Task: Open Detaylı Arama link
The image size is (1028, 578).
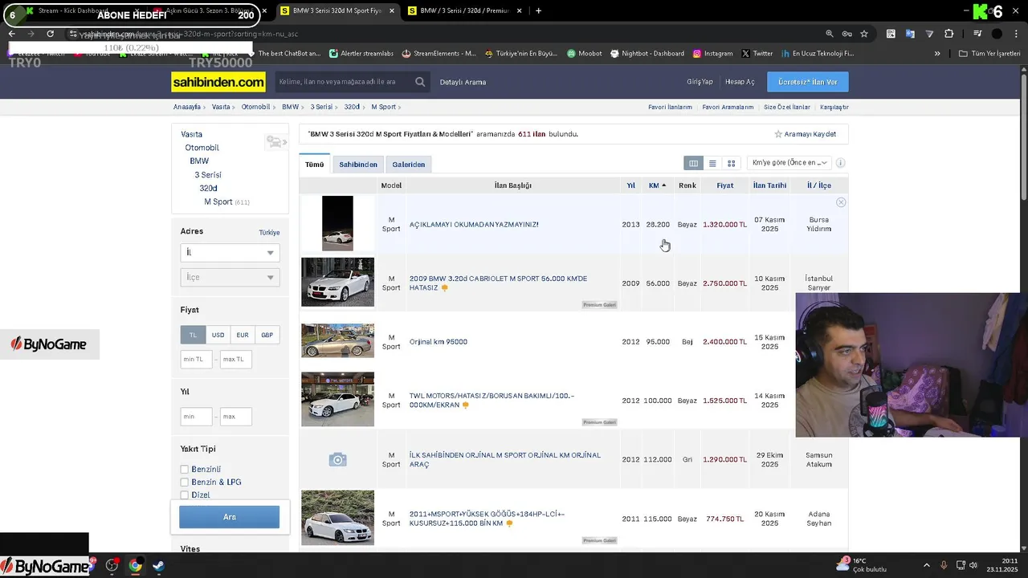Action: coord(463,82)
